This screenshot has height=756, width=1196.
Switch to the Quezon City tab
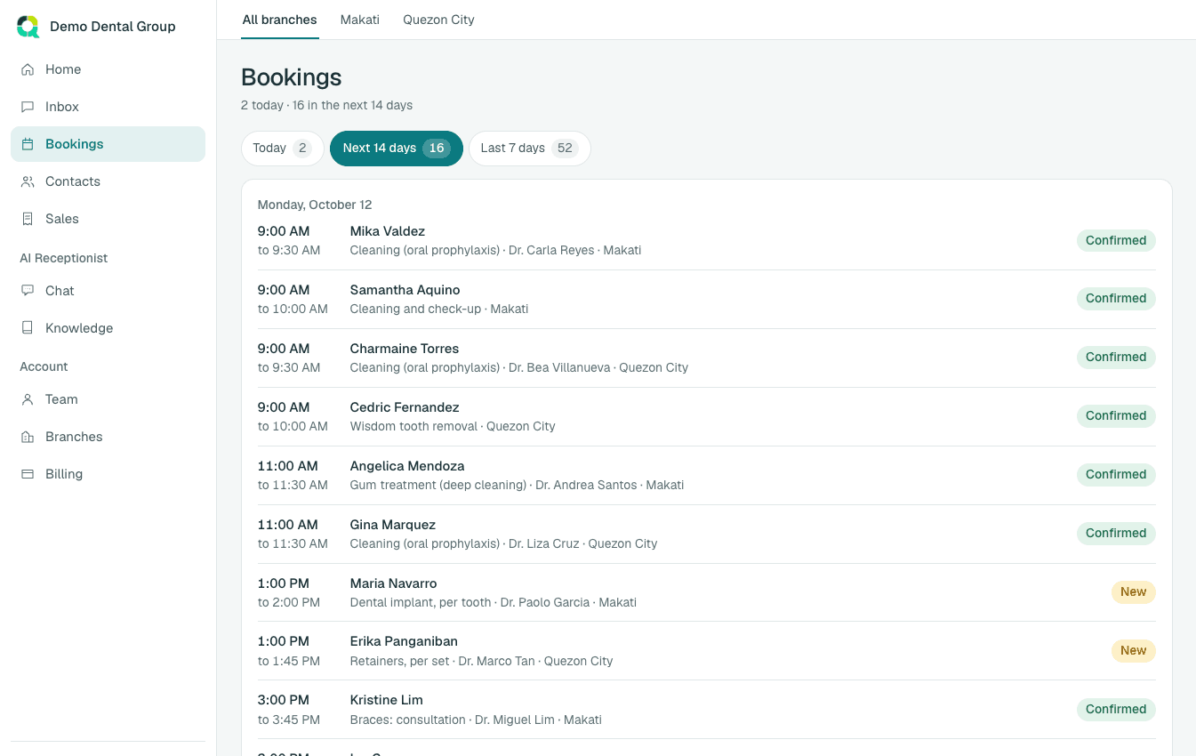tap(438, 20)
